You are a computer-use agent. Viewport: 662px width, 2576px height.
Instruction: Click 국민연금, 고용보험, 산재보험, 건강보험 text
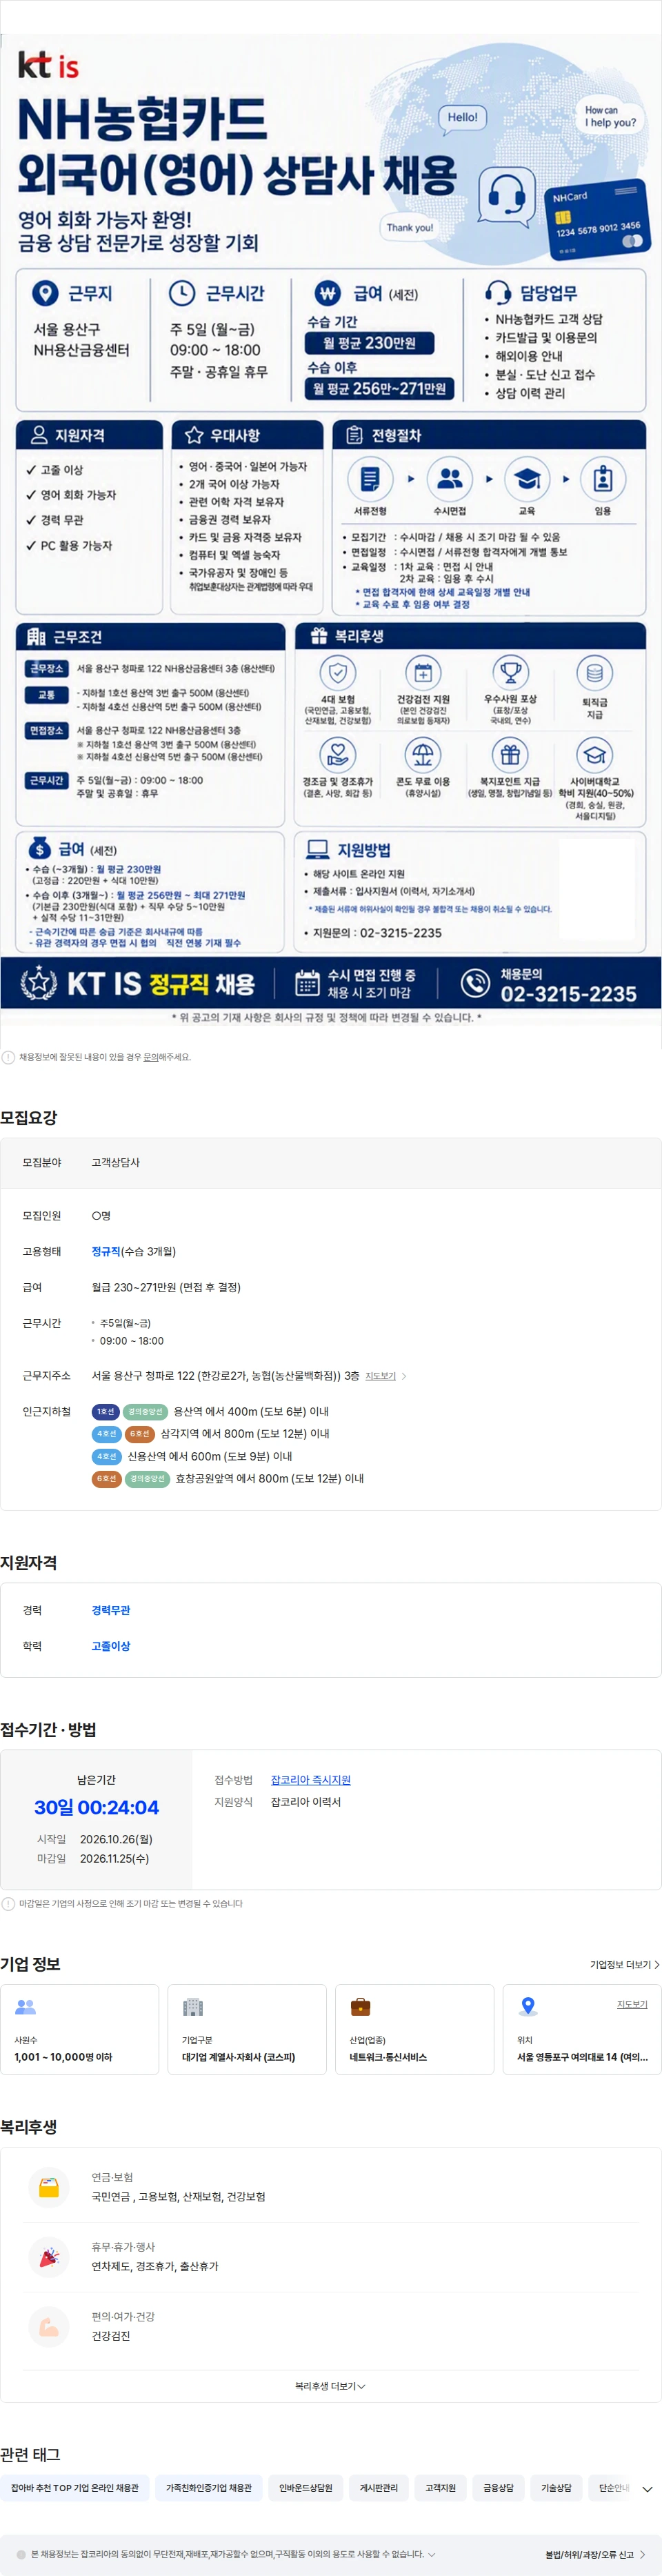(178, 2197)
